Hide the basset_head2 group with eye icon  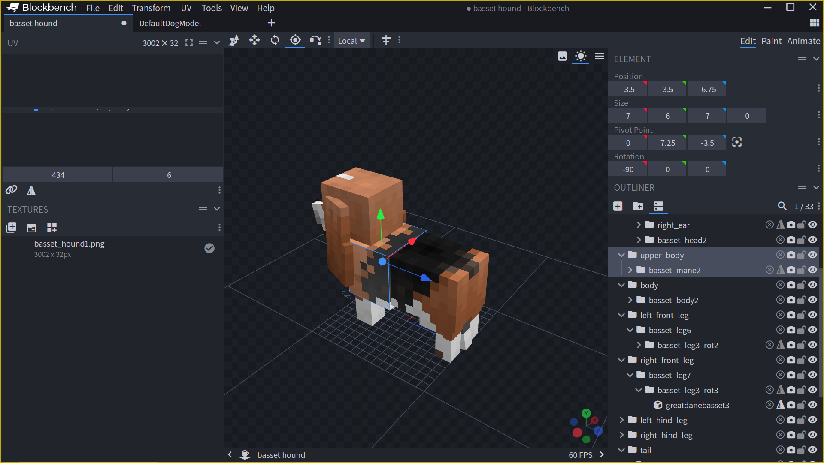click(x=812, y=240)
